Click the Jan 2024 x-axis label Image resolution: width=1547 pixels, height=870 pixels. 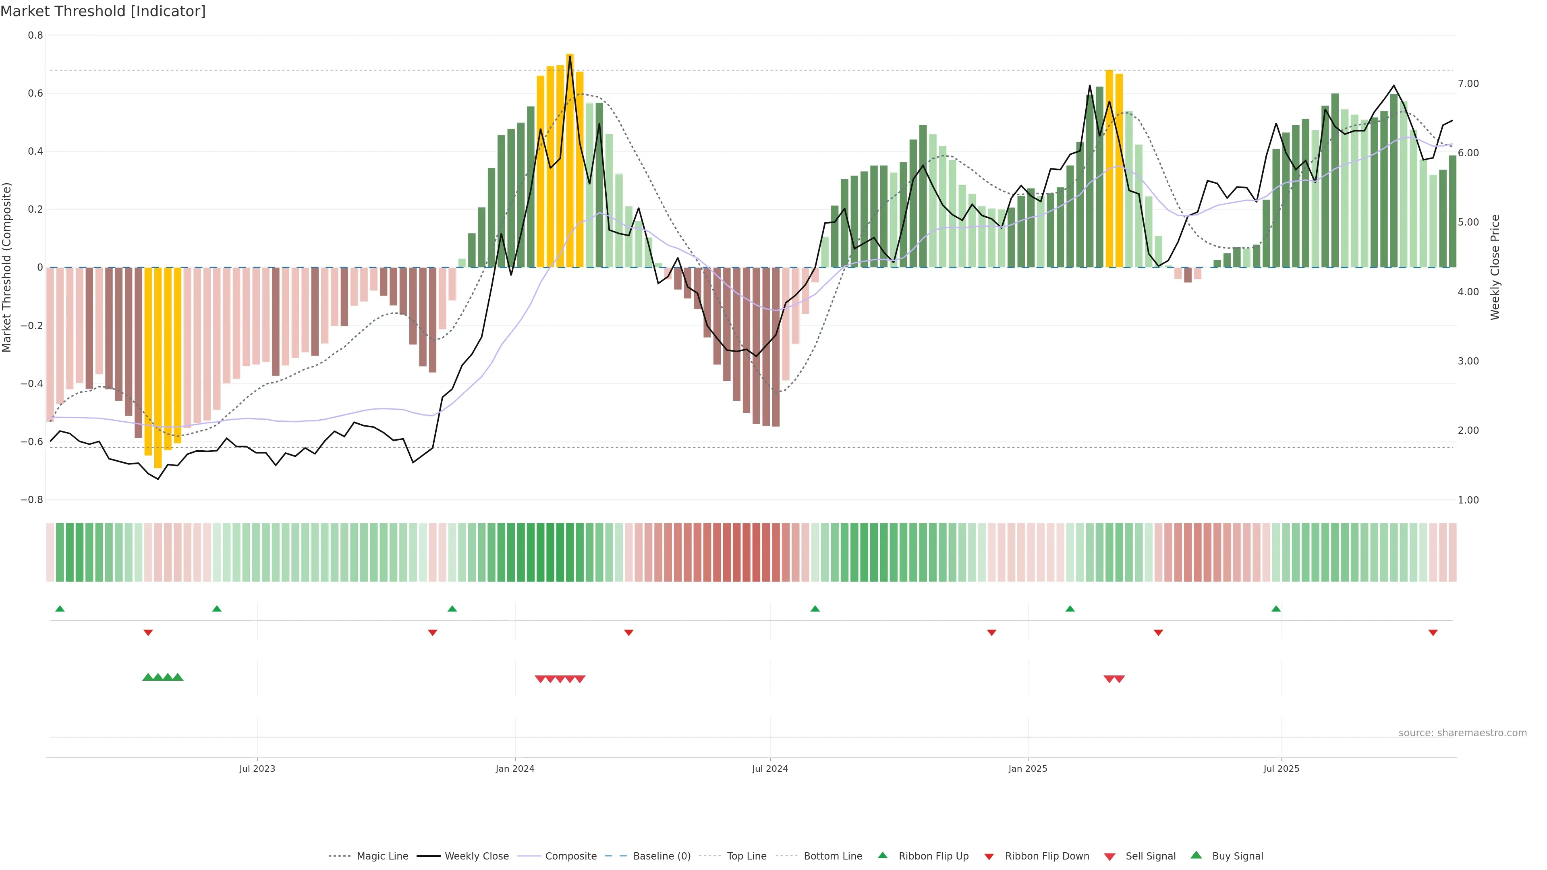[515, 768]
